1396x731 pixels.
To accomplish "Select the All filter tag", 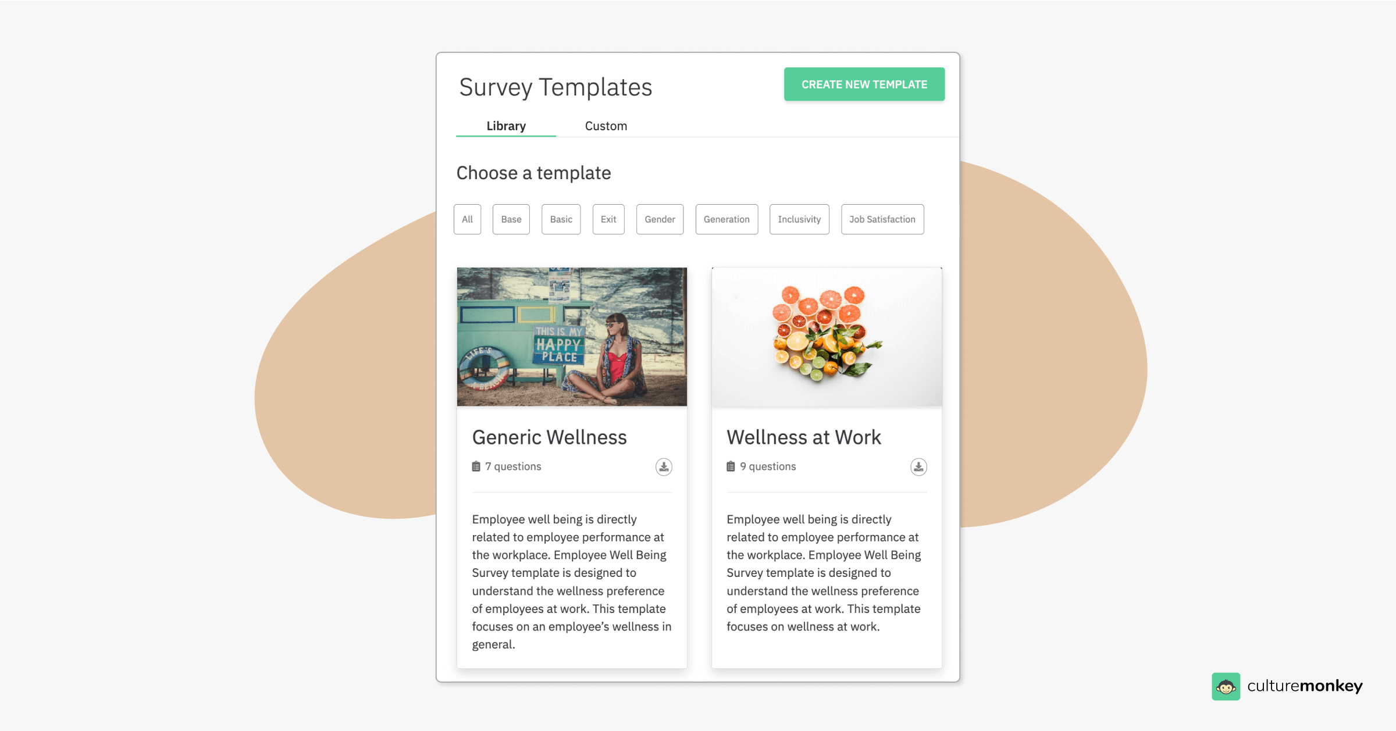I will pos(466,219).
